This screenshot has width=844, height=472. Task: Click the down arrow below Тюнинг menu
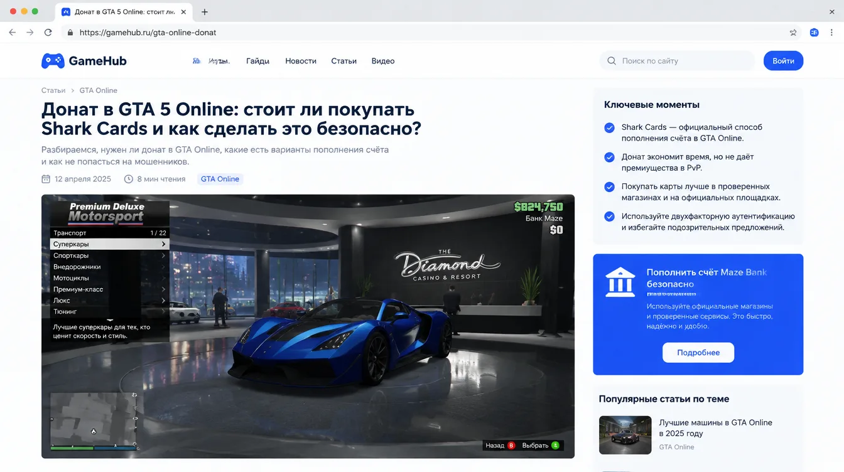[110, 319]
